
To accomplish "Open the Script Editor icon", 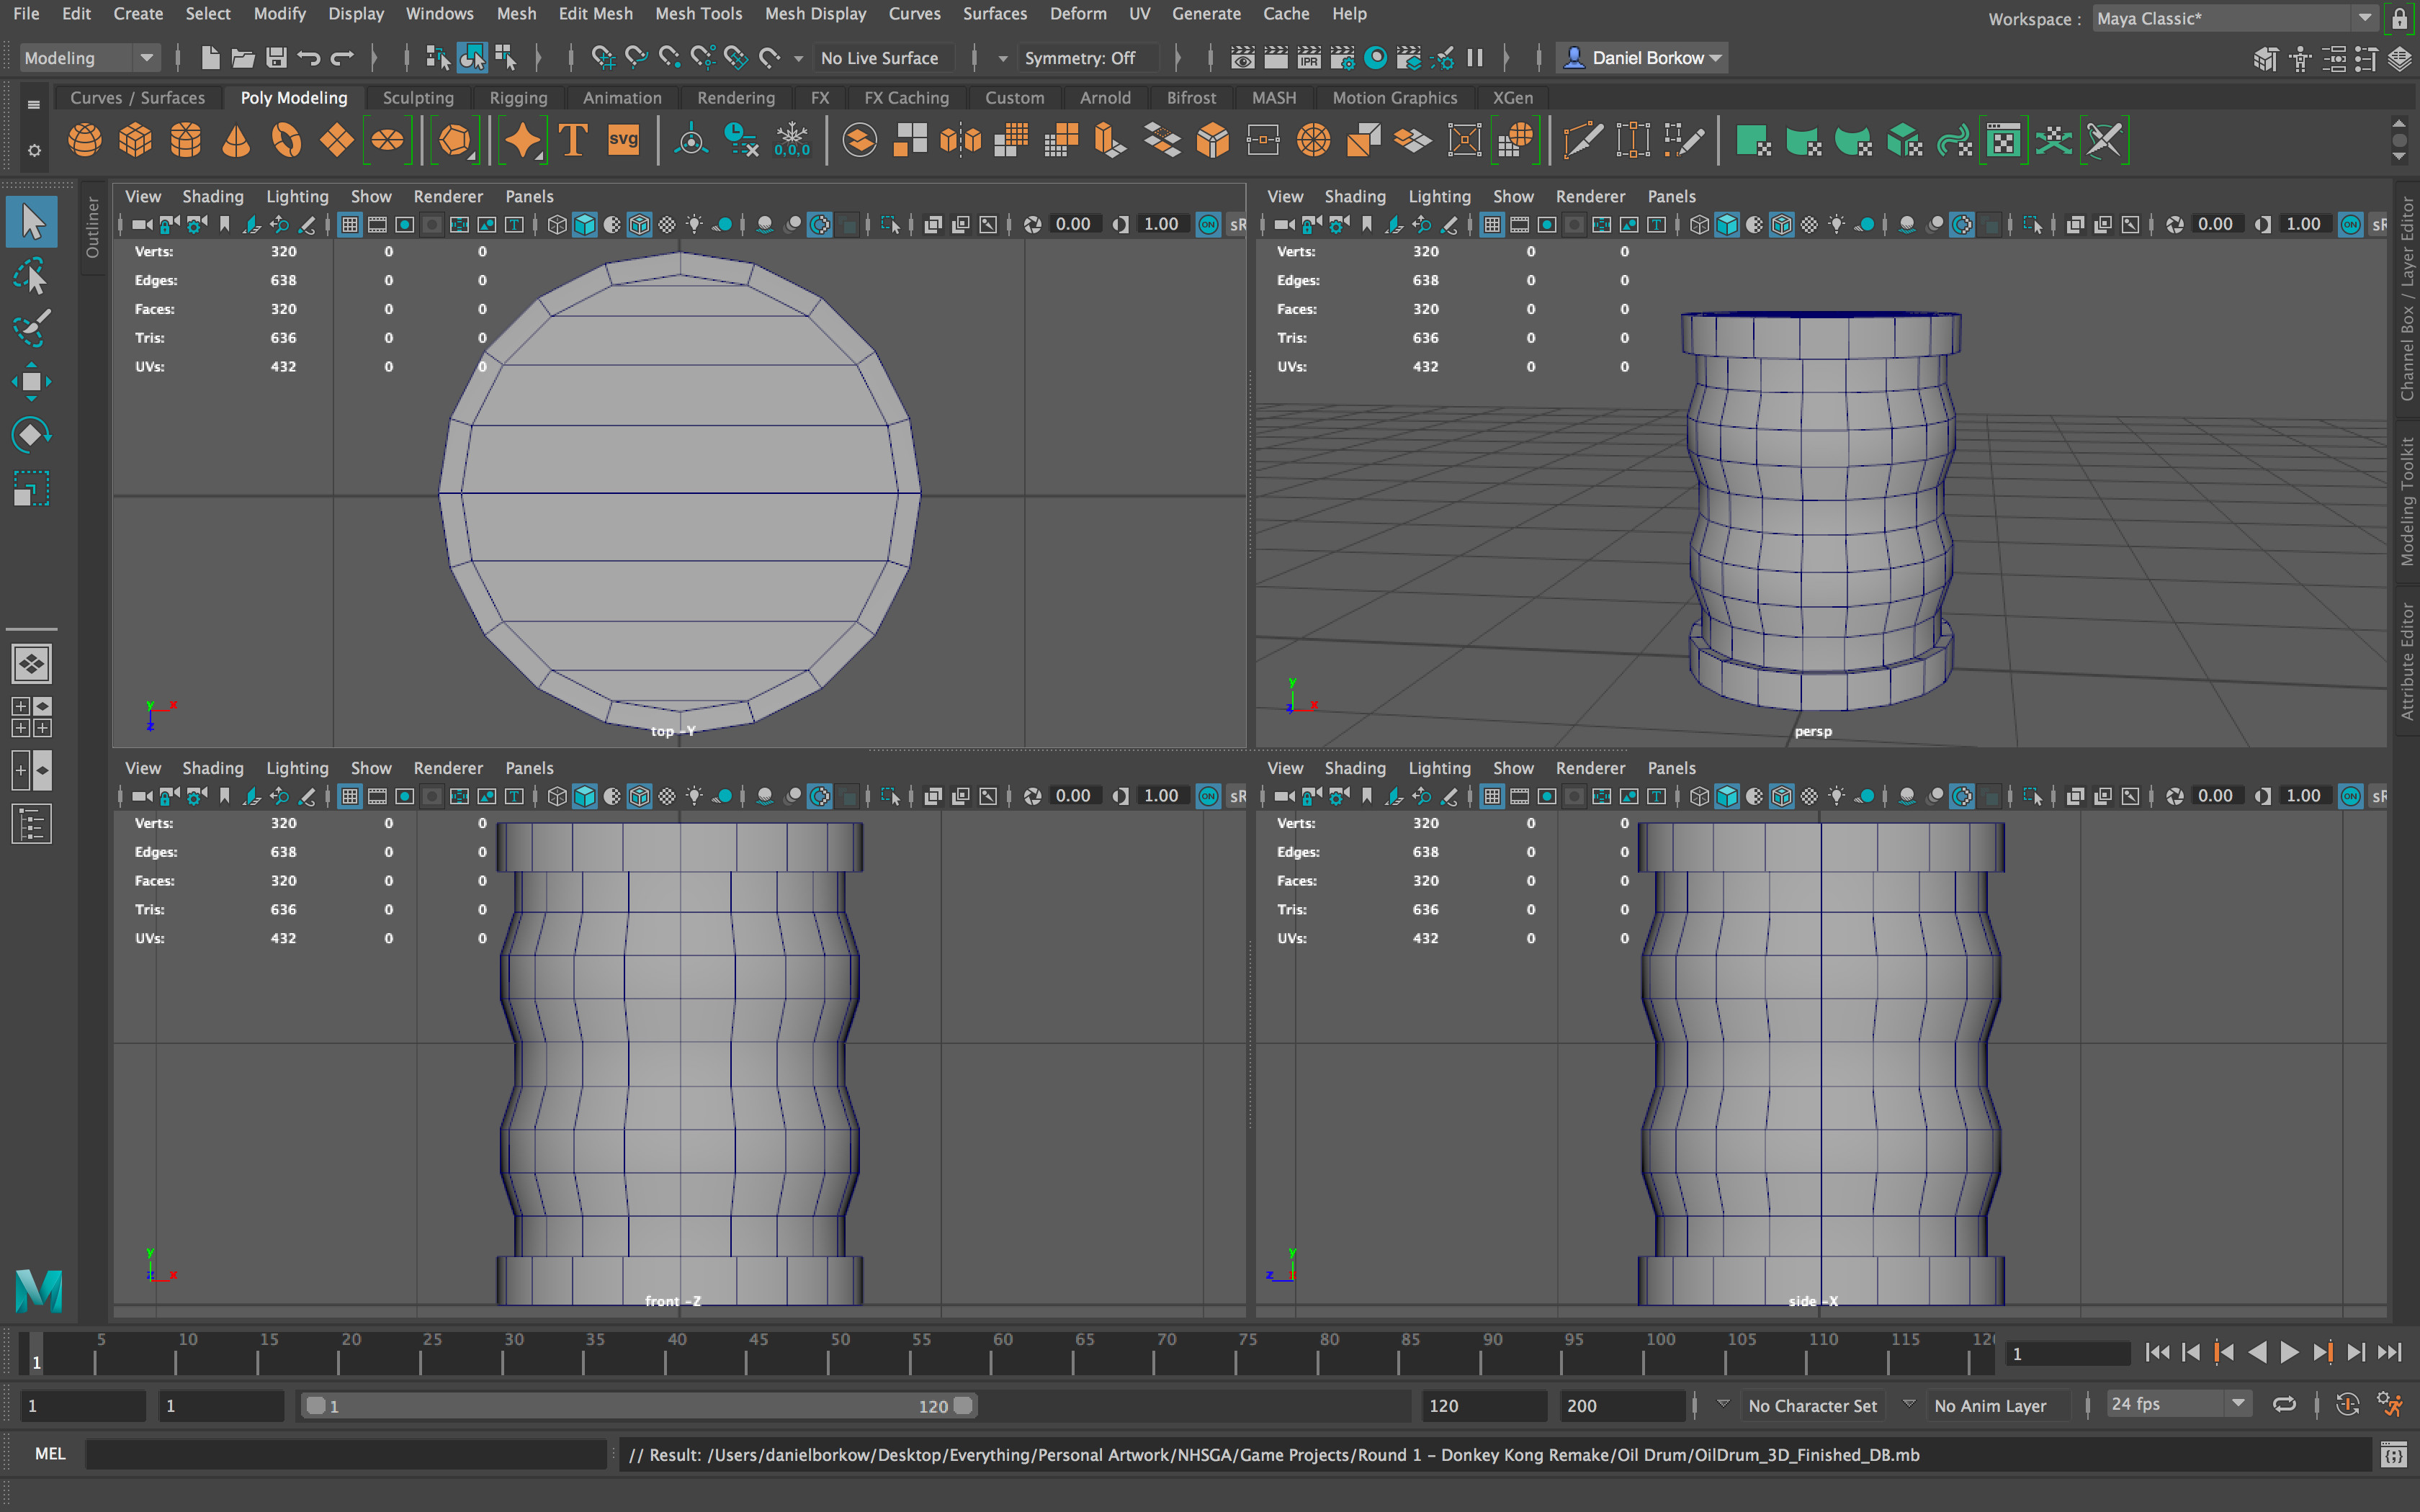I will tap(2393, 1455).
